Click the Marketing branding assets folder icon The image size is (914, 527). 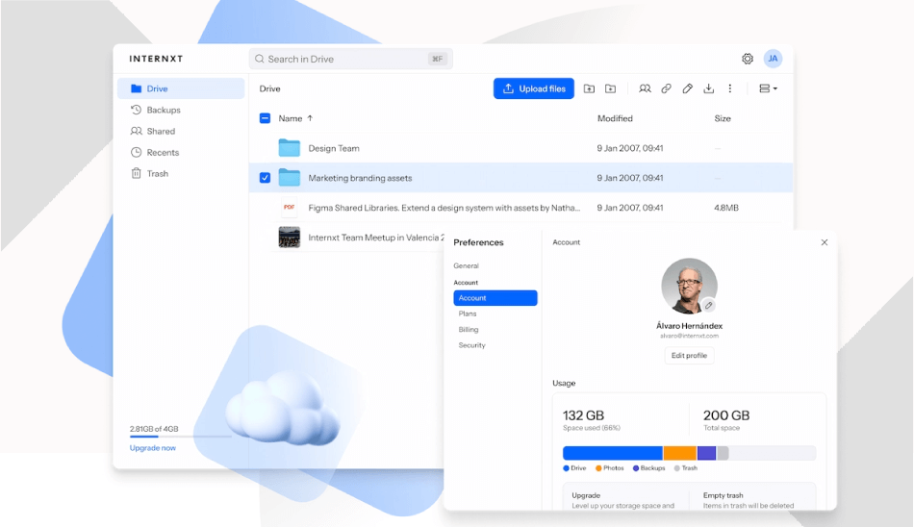tap(290, 178)
